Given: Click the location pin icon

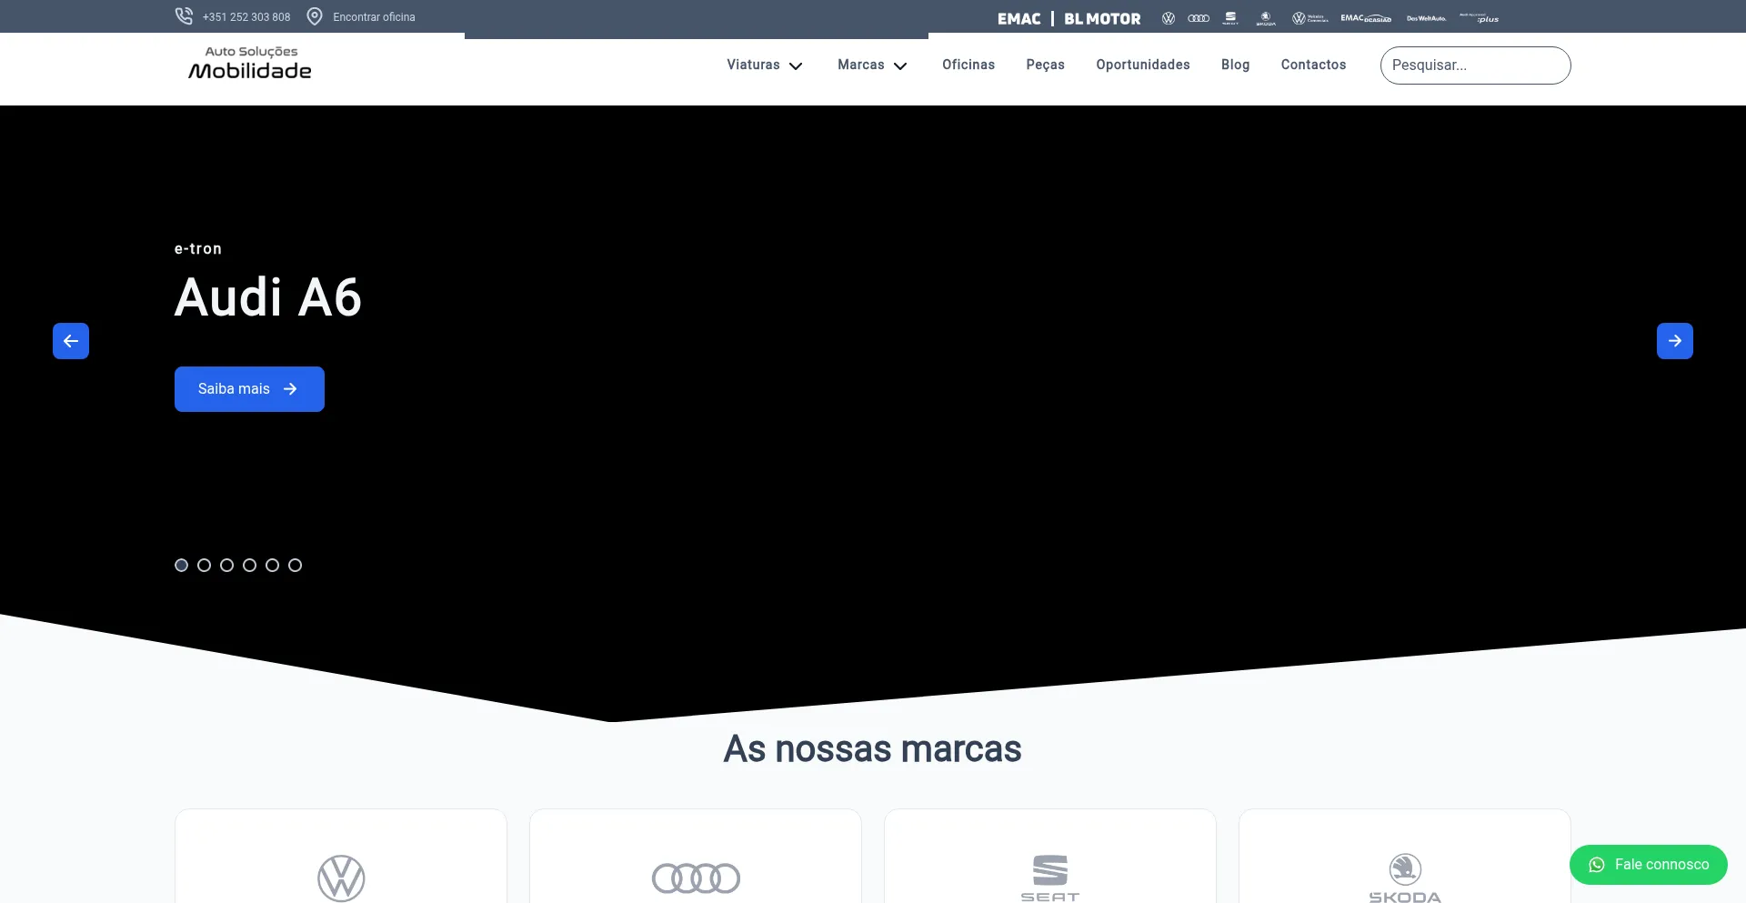Looking at the screenshot, I should [315, 16].
